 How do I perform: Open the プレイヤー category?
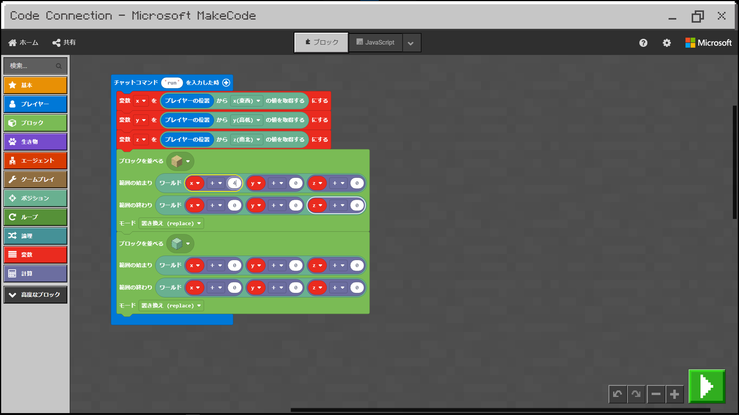tap(35, 104)
